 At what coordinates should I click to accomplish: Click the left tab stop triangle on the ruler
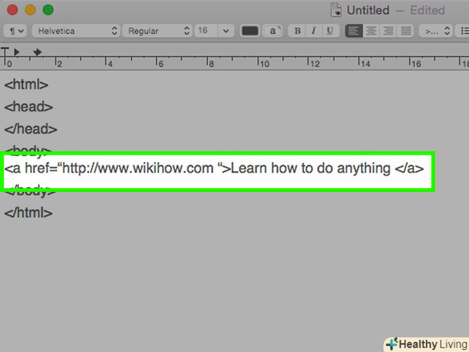[17, 52]
